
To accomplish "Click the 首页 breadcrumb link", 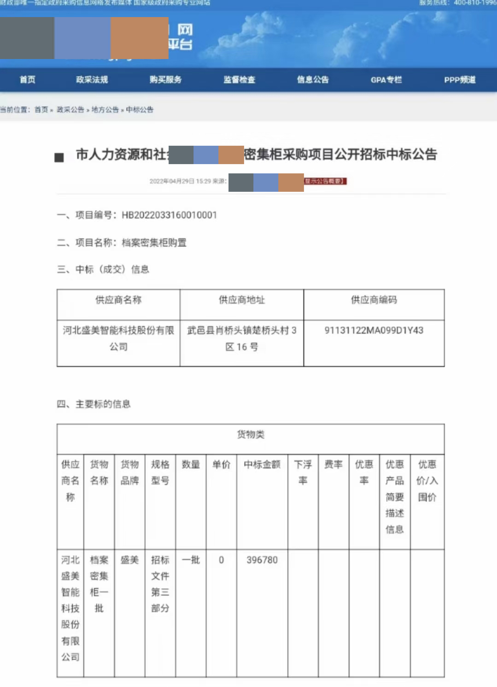I will (41, 110).
